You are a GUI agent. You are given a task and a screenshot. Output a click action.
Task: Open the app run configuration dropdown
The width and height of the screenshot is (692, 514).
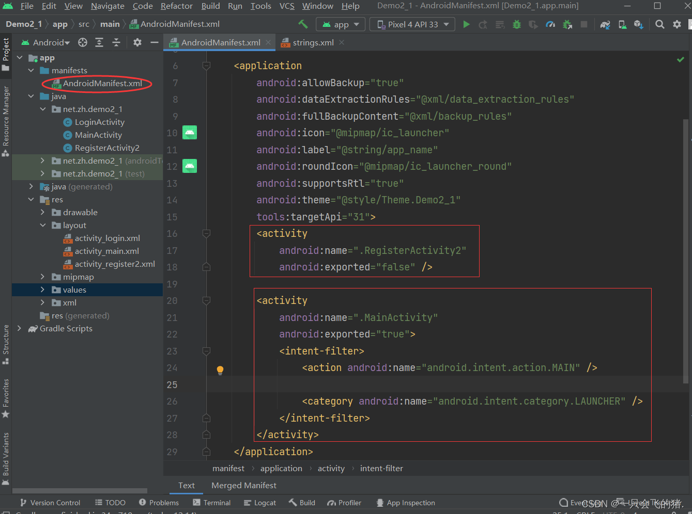point(341,24)
